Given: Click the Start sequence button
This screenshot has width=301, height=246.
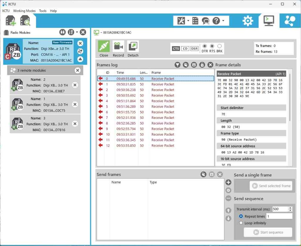Looking at the screenshot, I should 268,232.
